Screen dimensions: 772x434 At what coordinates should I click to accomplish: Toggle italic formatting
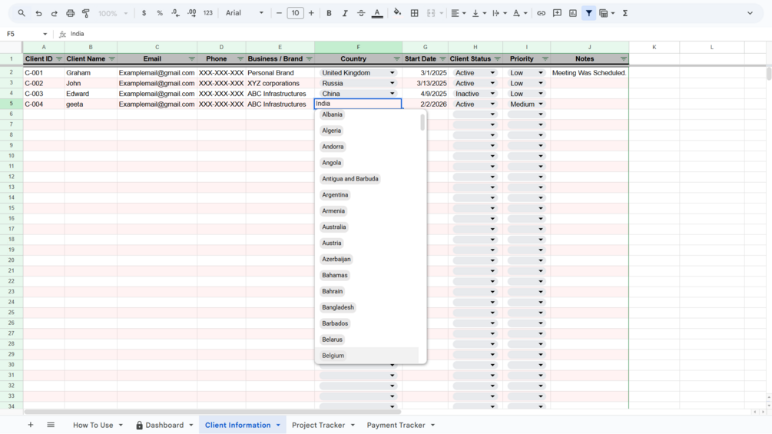tap(345, 13)
